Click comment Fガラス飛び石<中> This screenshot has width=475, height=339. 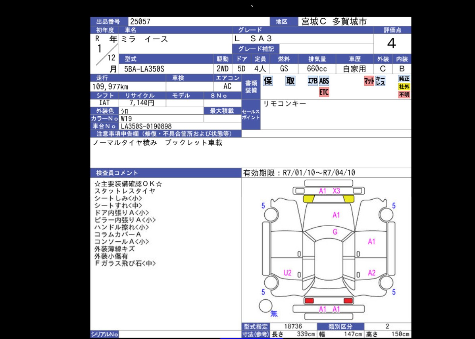coord(125,264)
